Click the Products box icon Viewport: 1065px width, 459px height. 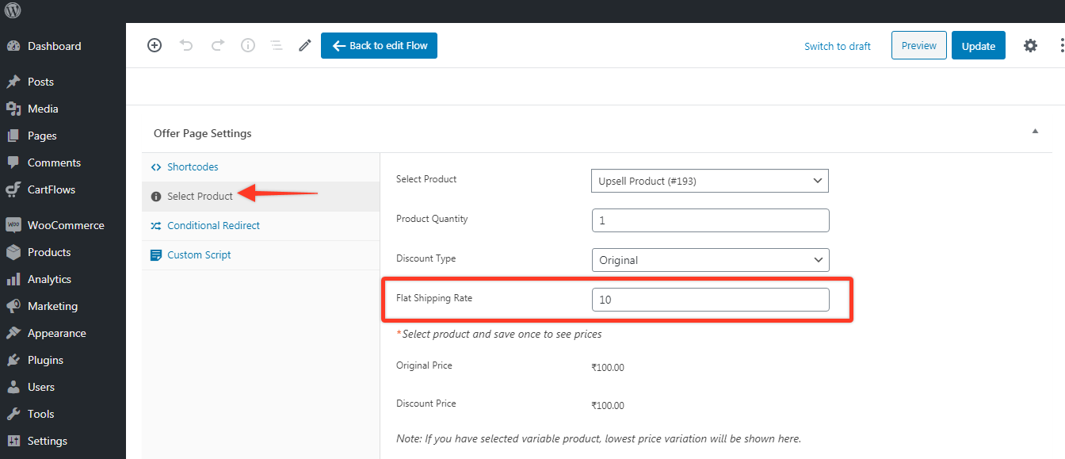[x=13, y=252]
